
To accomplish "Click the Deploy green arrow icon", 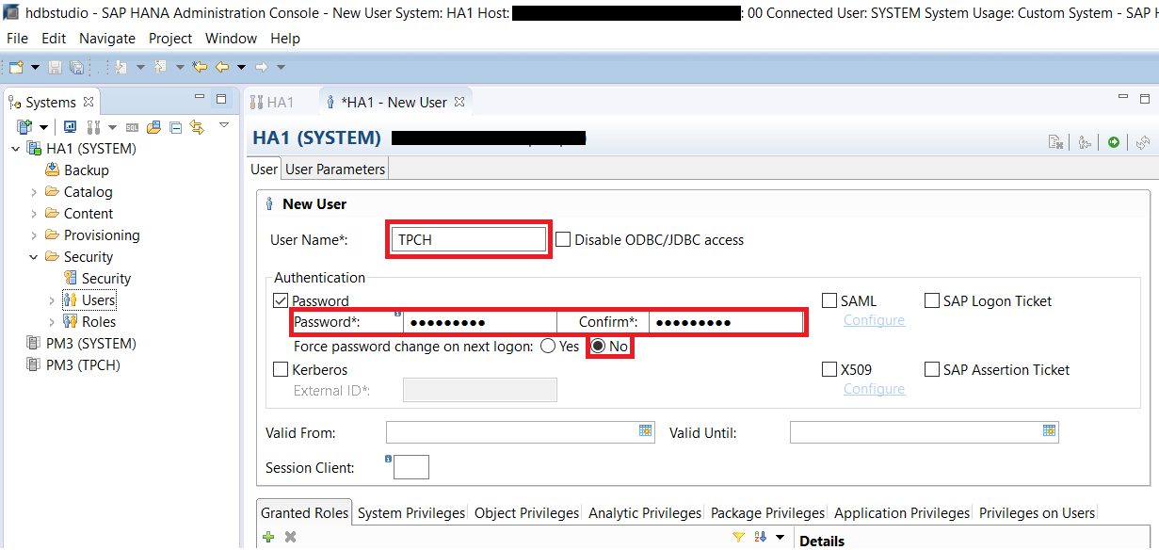I will coord(1114,142).
